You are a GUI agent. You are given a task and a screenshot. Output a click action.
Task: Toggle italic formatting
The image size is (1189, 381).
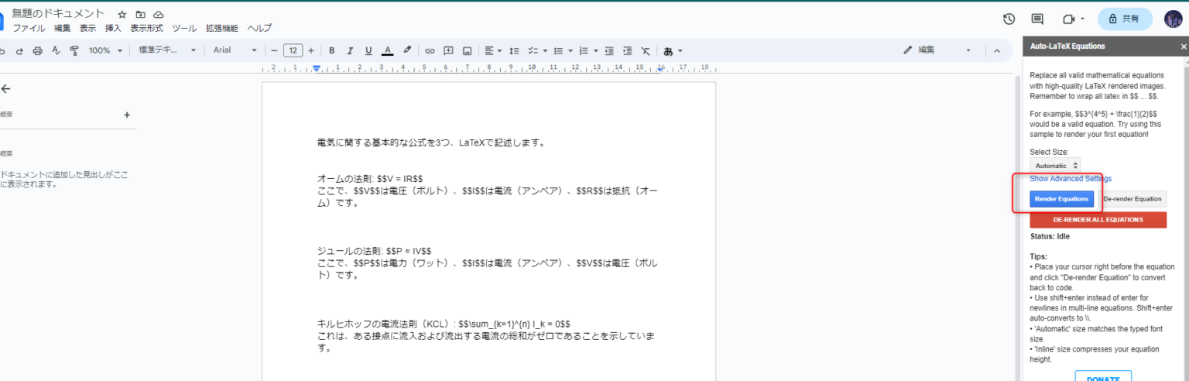click(x=350, y=51)
